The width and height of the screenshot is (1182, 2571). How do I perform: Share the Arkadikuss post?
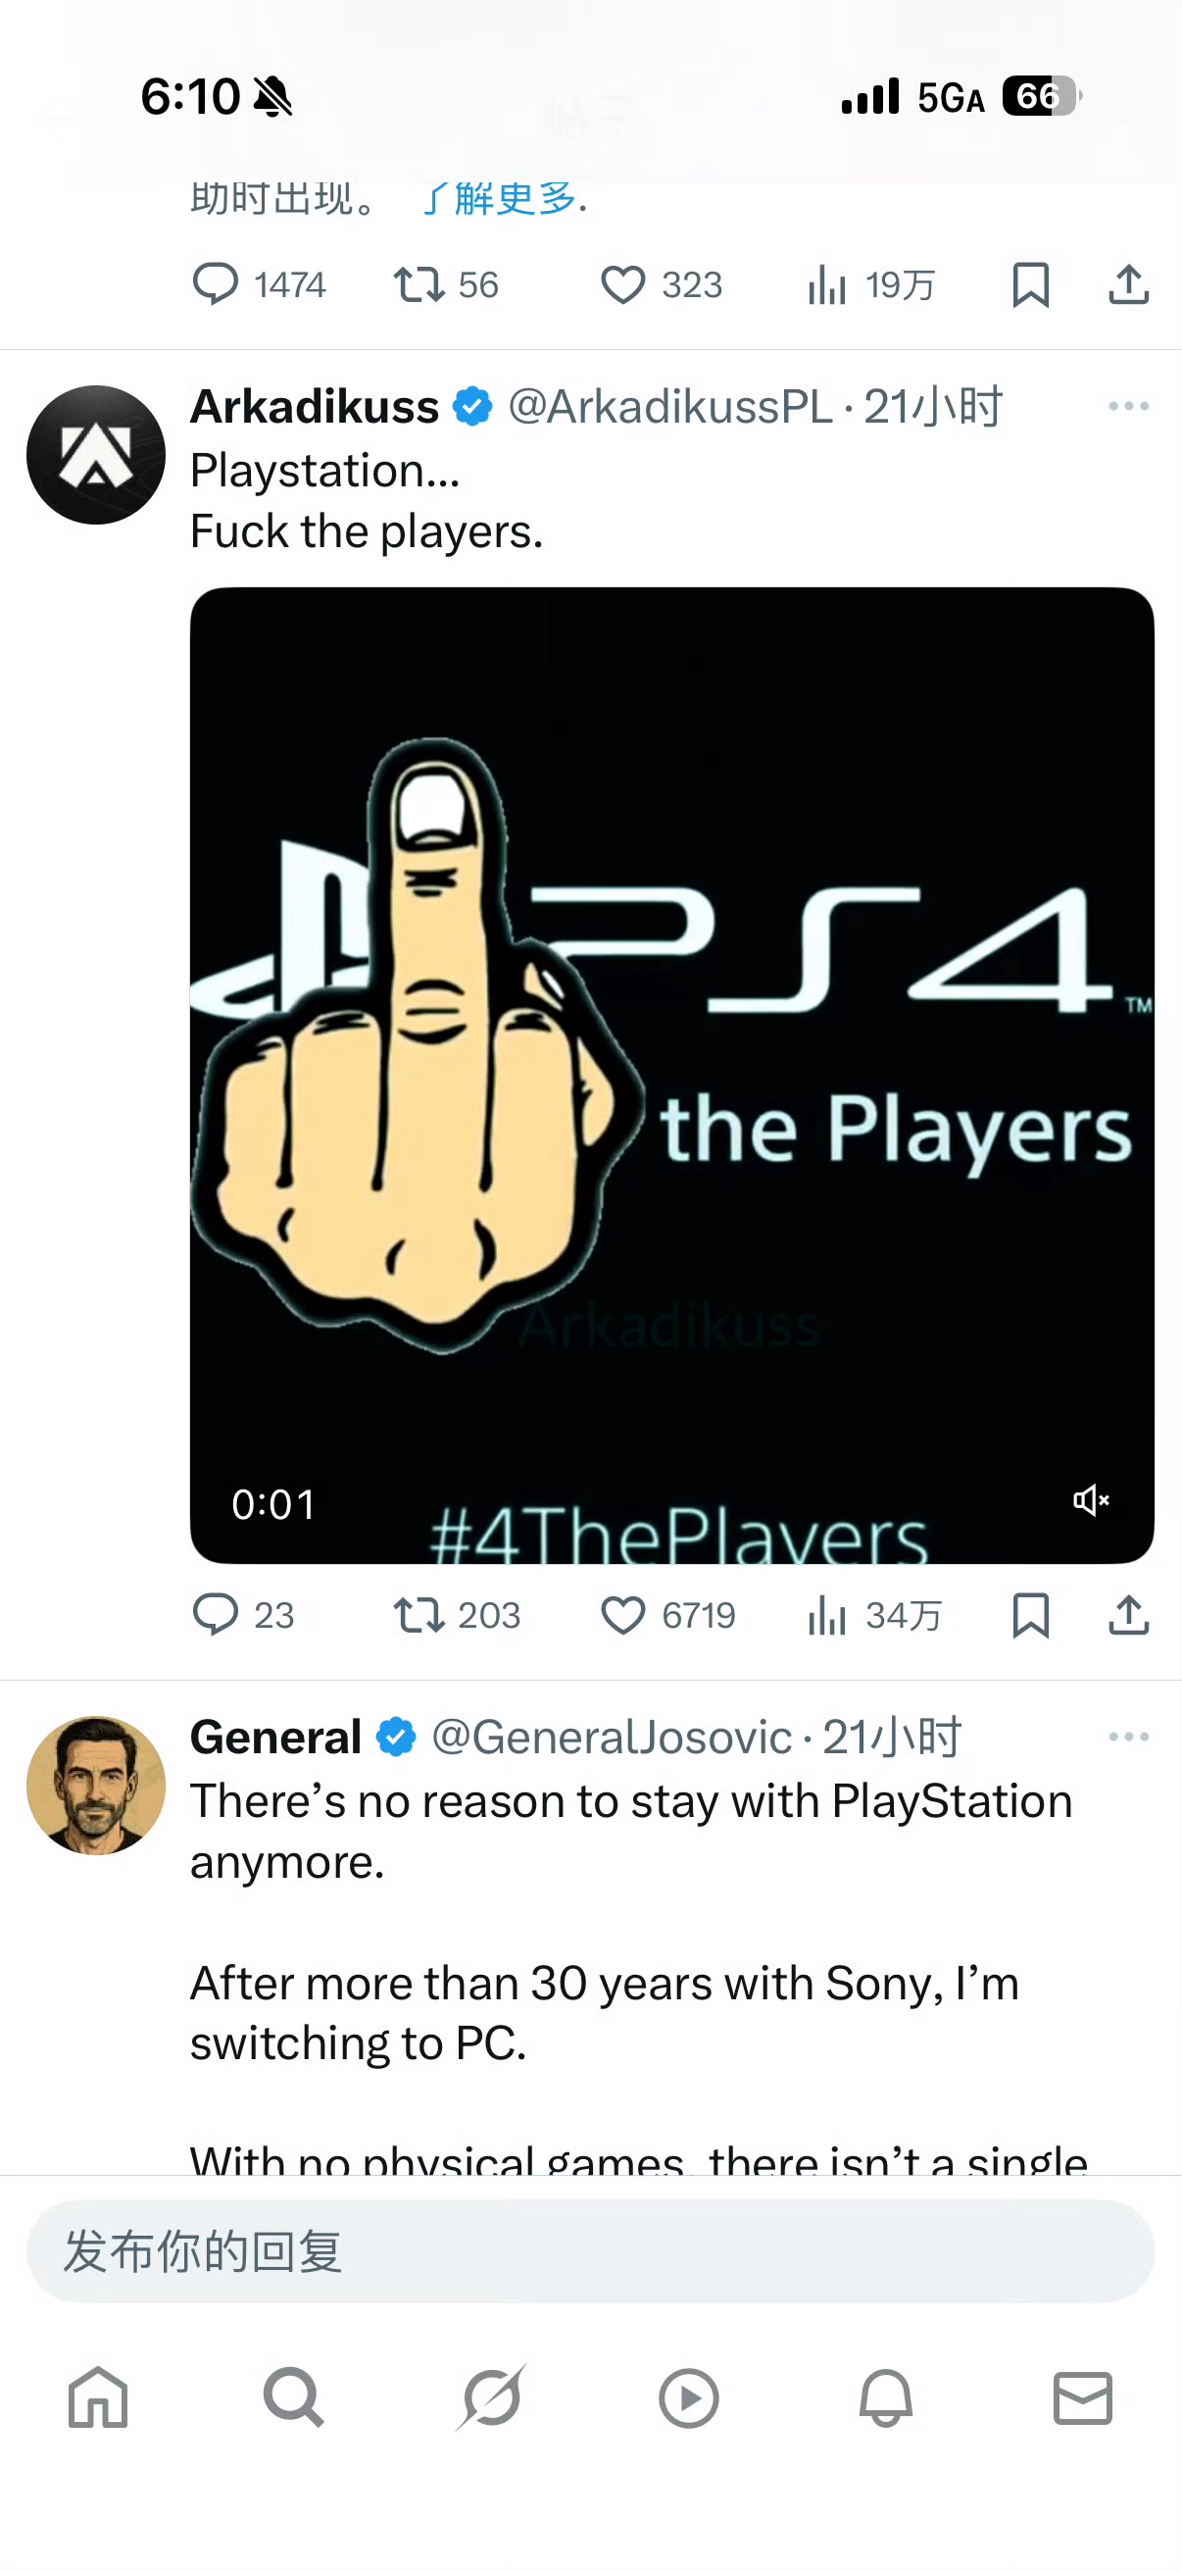(x=1128, y=1614)
